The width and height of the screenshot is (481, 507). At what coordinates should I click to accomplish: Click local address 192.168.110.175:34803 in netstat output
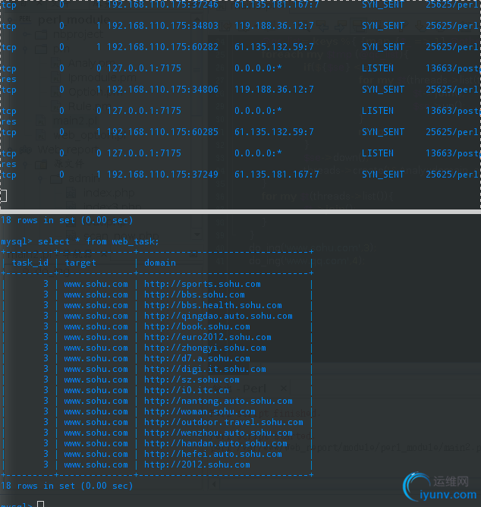[x=162, y=26]
